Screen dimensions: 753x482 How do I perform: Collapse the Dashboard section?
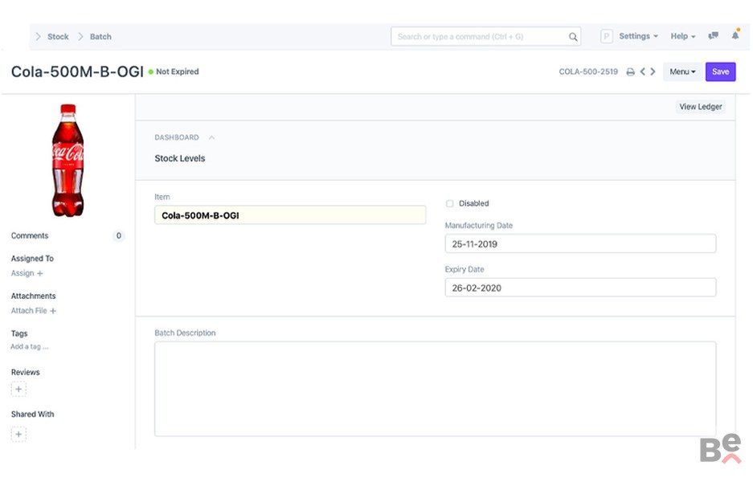[x=211, y=137]
